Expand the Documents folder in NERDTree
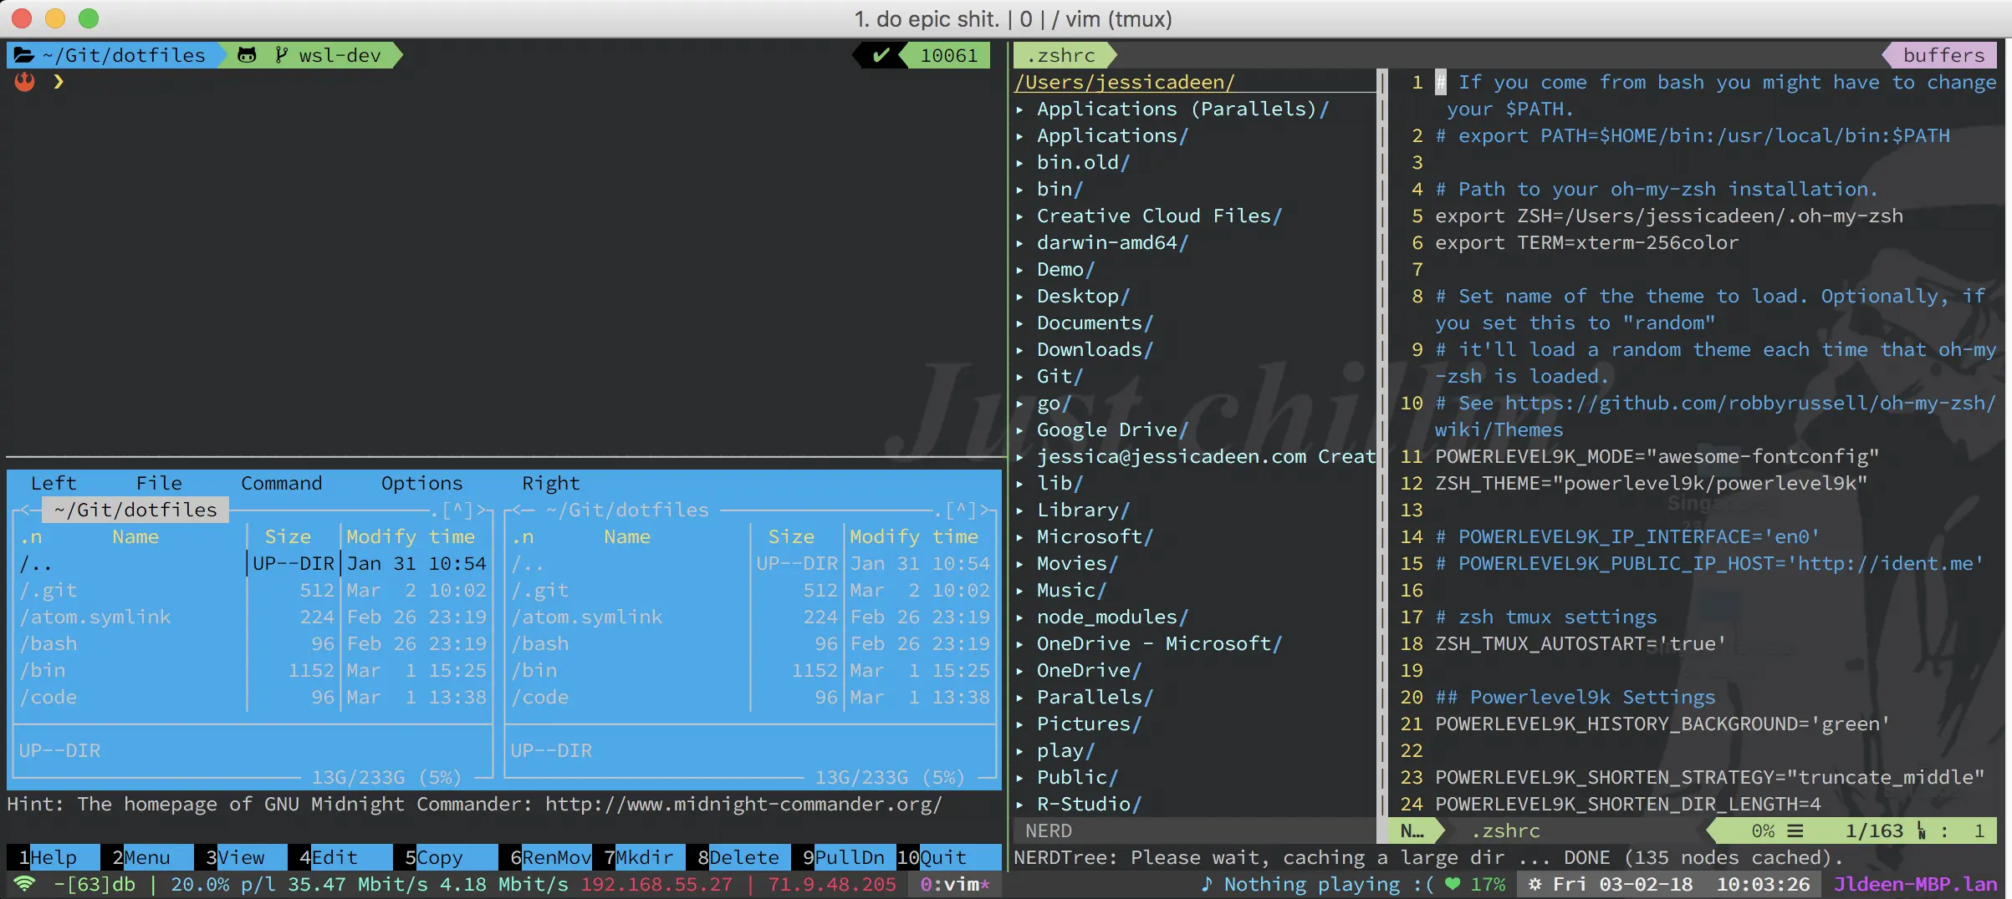Screen dimensions: 2012x899 pos(1020,323)
